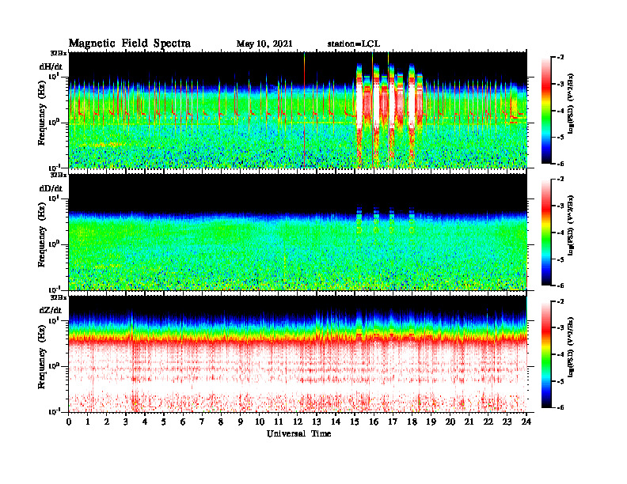
Task: Click hour '3' on the time axis
Action: pos(126,422)
